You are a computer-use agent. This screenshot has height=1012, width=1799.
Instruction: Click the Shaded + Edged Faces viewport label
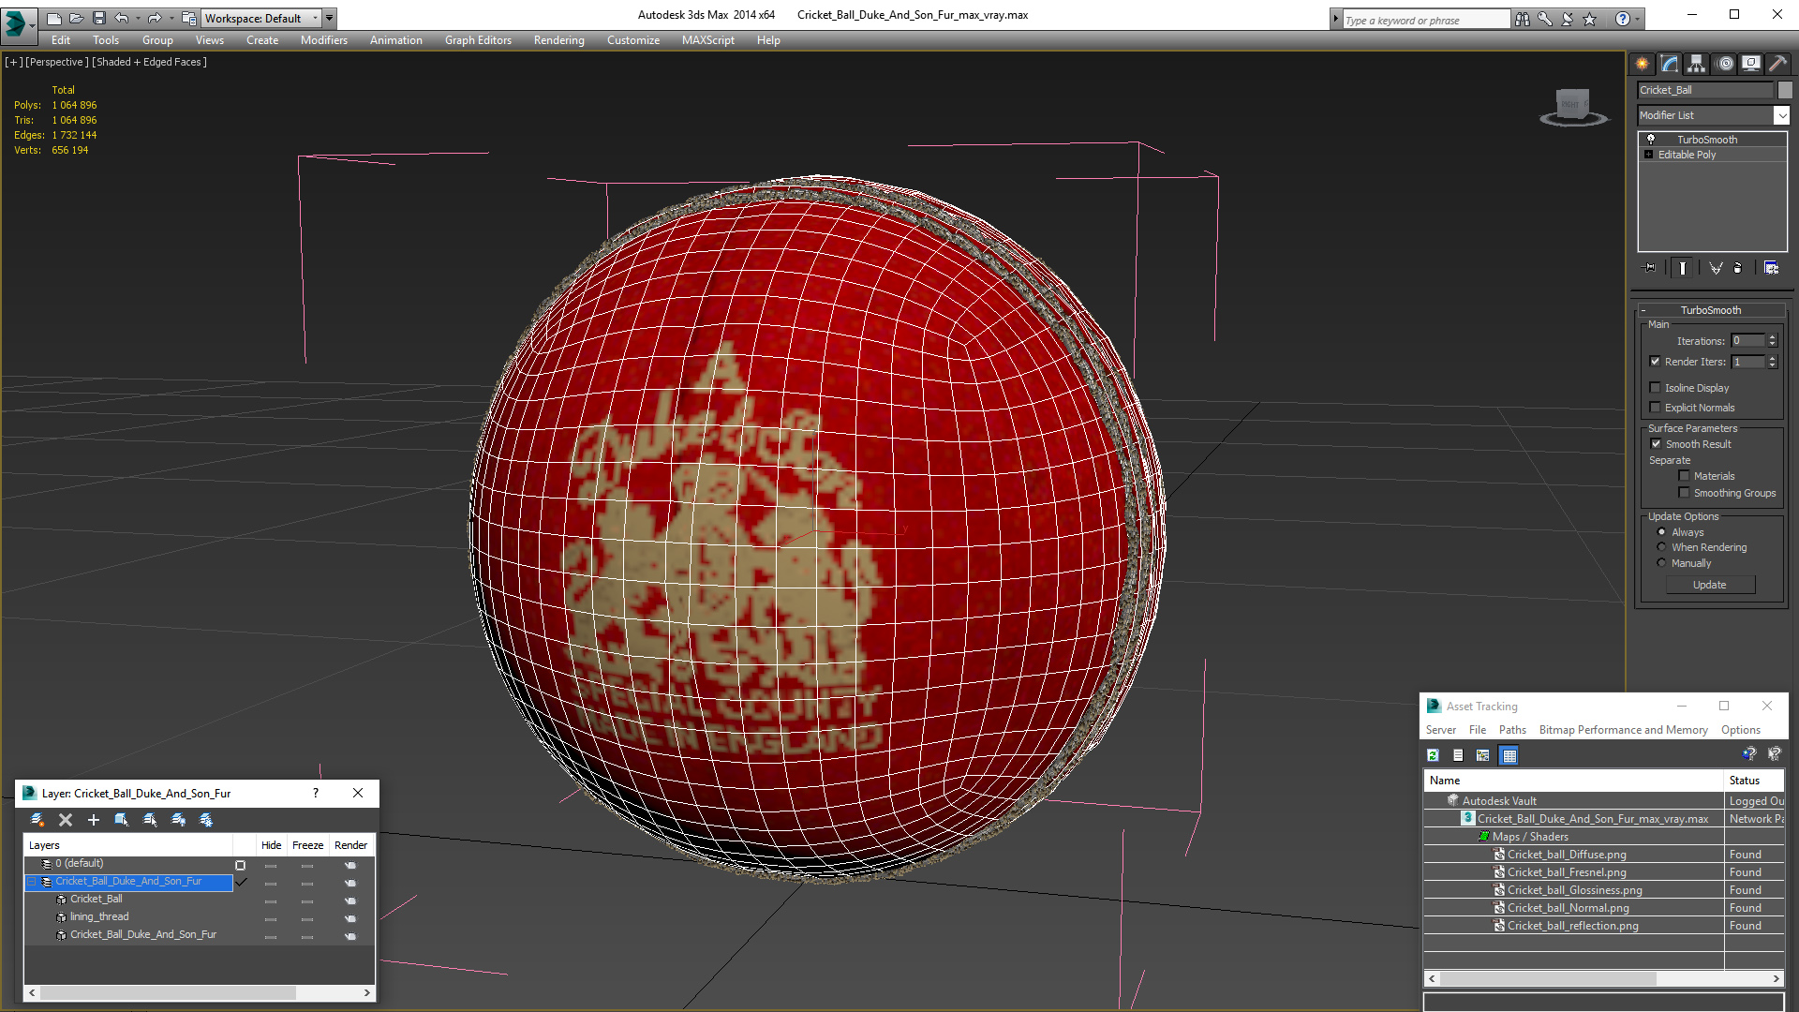coord(150,62)
